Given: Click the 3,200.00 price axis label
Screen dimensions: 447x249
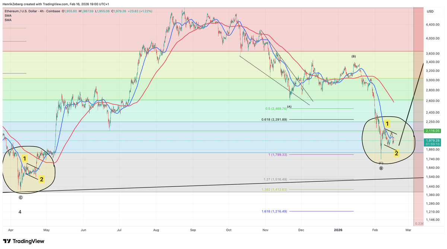Looking at the screenshot, I should pyautogui.click(x=433, y=71).
